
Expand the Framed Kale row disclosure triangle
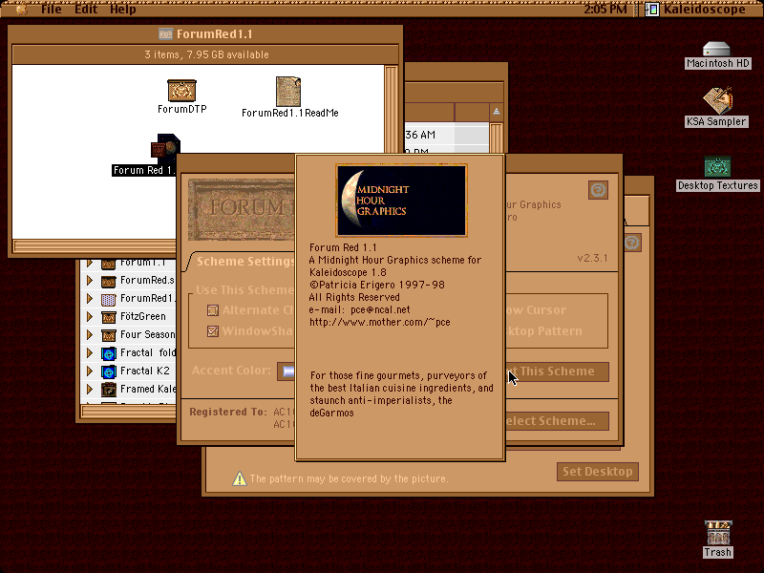[x=90, y=389]
